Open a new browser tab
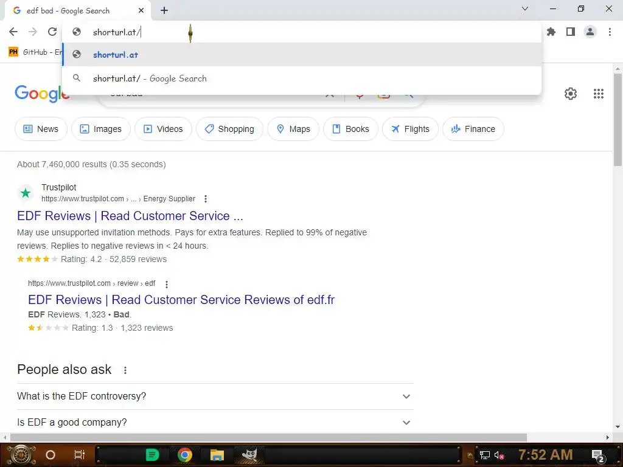This screenshot has height=467, width=623. (164, 11)
